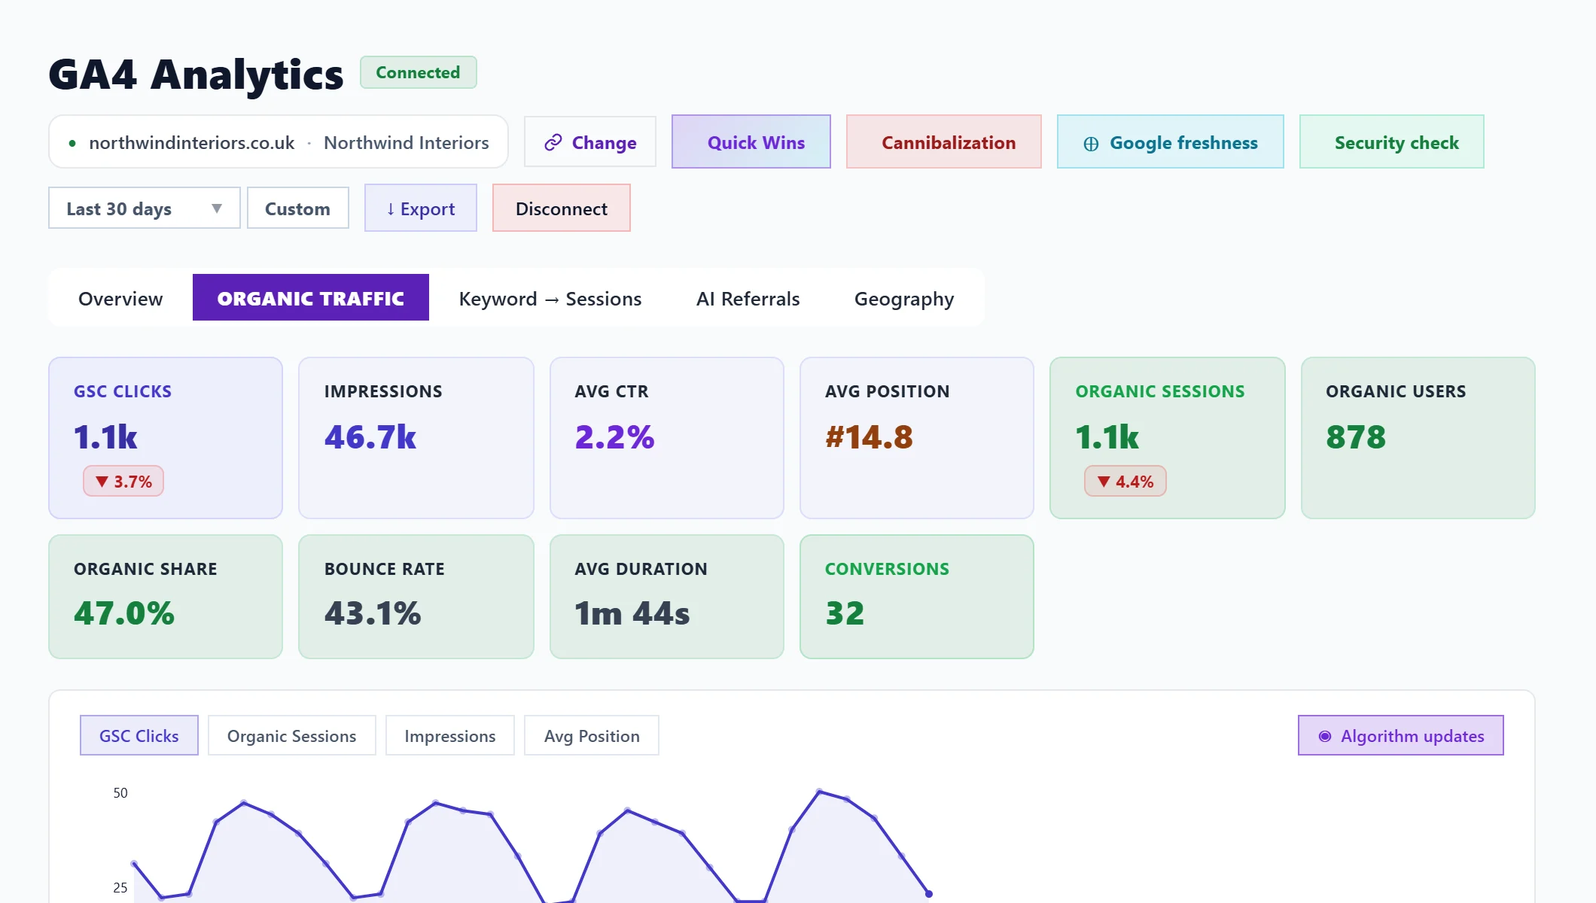Image resolution: width=1596 pixels, height=903 pixels.
Task: Click the dot icon in Algorithm updates
Action: pos(1325,736)
